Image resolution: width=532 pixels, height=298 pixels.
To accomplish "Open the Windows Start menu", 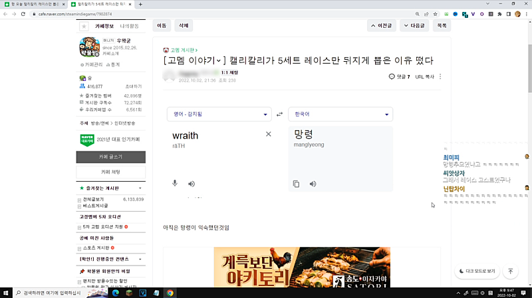I will point(6,293).
